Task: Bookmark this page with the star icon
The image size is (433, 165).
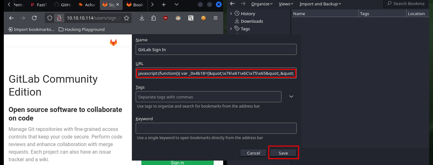Action: pyautogui.click(x=126, y=18)
